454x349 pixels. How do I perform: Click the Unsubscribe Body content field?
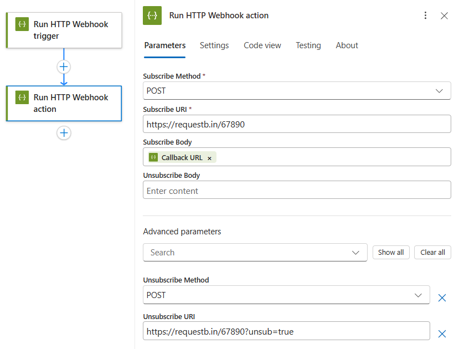point(297,191)
